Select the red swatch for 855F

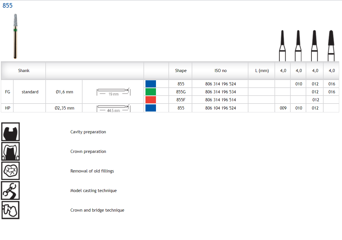click(151, 100)
